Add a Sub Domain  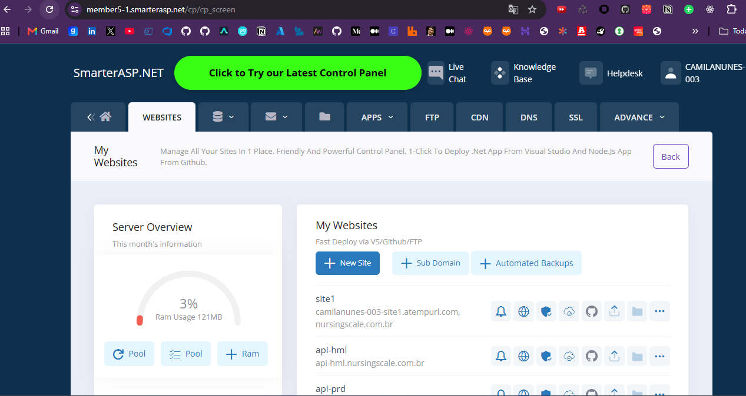[x=430, y=263]
